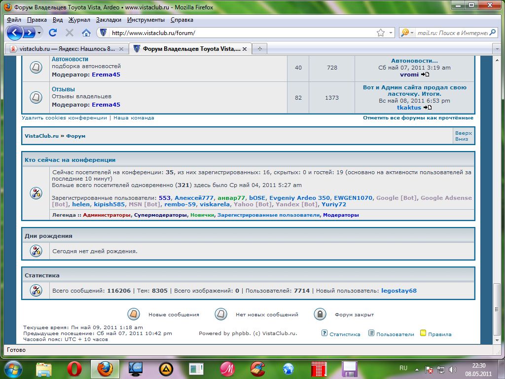Show hidden system tray icons

(x=418, y=369)
